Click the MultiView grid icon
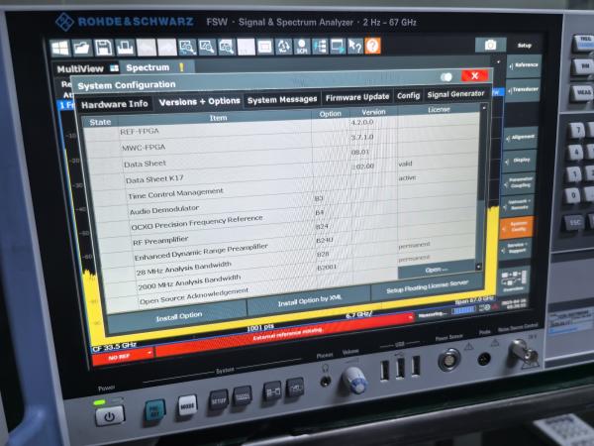594x446 pixels. (114, 68)
